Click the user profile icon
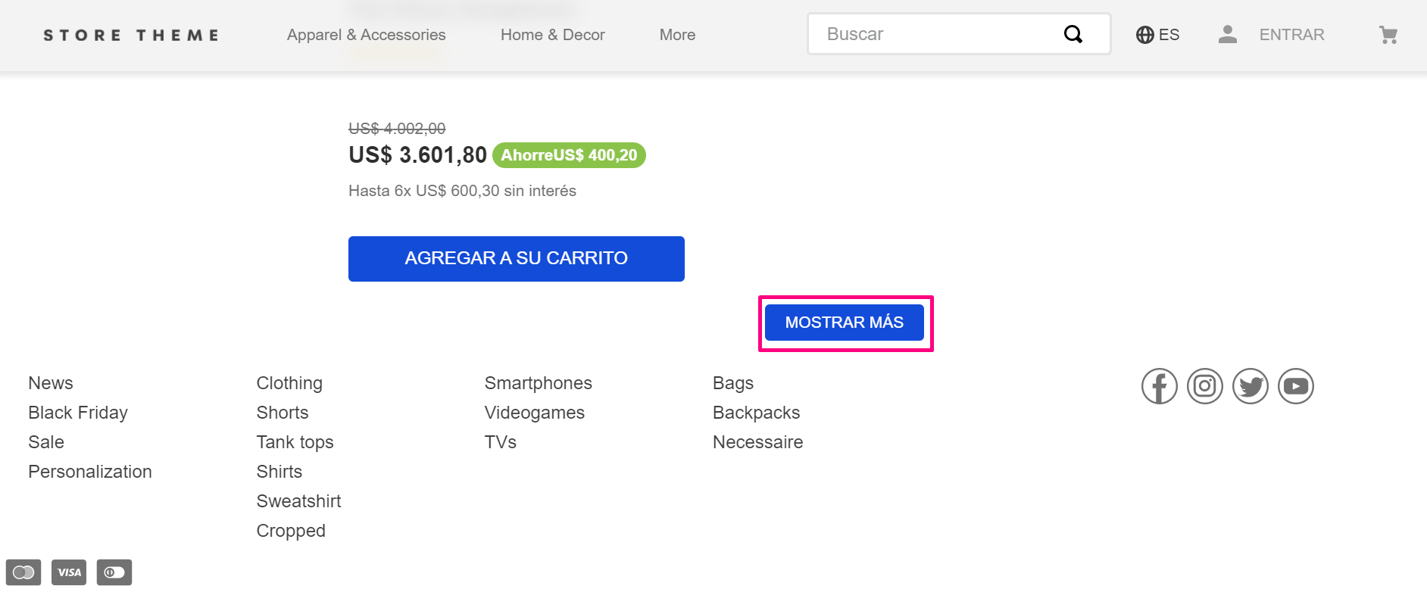This screenshot has width=1427, height=611. coord(1227,34)
